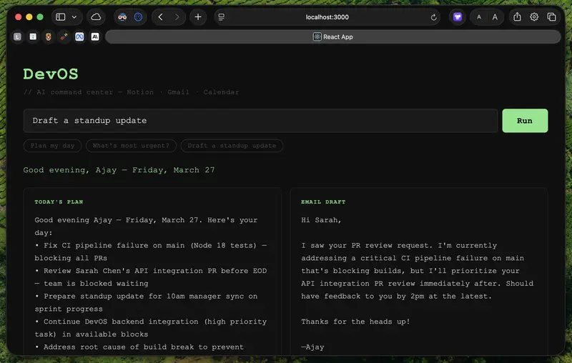Open a new tab with plus button
This screenshot has height=363, width=572.
198,17
